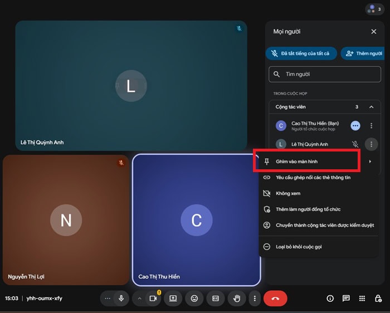
Task: Open audio settings three-dots beside microphone
Action: (108, 299)
